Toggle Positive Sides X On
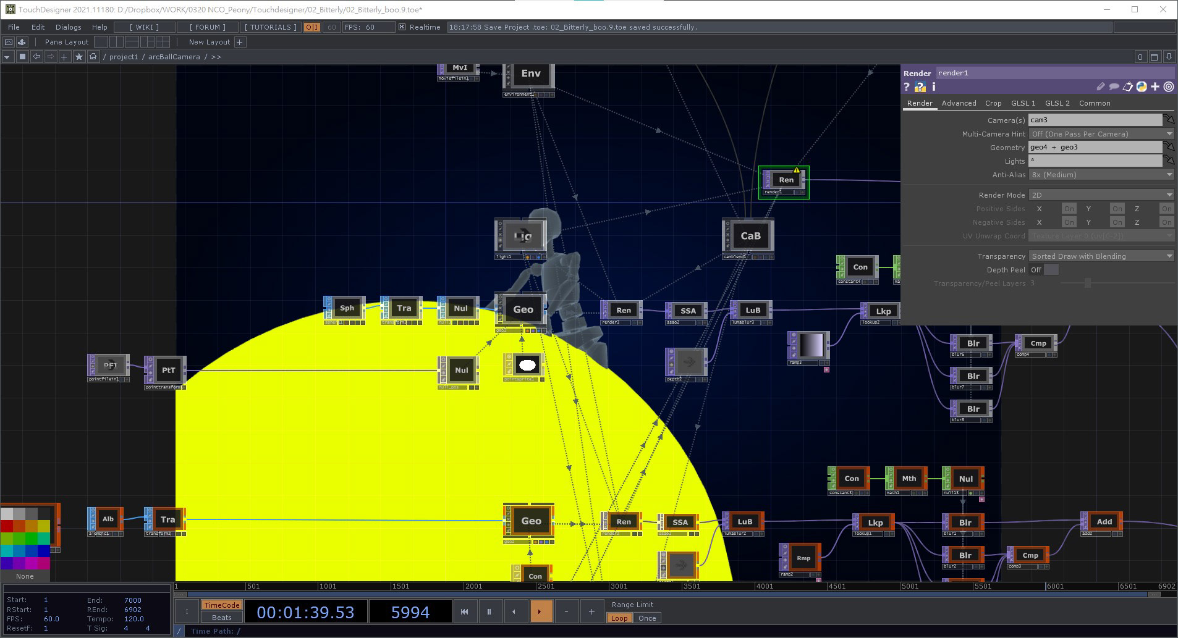 coord(1069,209)
